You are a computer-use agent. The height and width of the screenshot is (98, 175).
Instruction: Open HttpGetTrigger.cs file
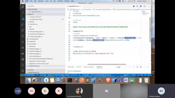[x=35, y=49]
